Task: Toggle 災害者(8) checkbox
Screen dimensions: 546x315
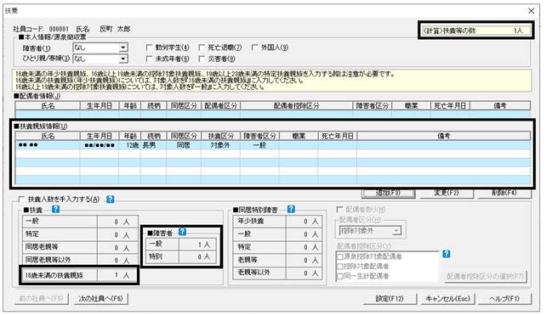Action: (x=202, y=59)
